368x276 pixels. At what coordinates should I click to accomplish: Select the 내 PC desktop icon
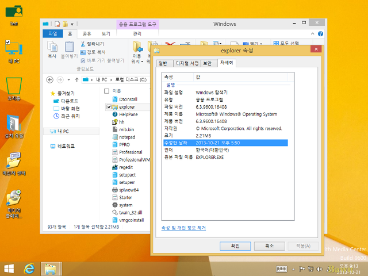[x=14, y=51]
